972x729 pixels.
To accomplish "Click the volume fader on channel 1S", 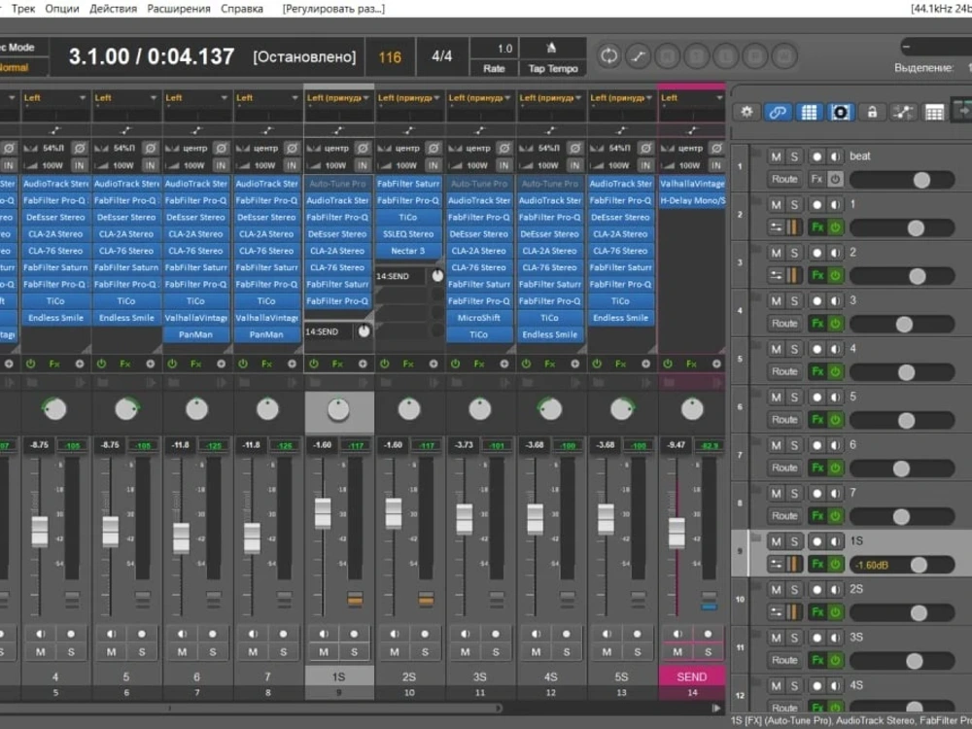I will coord(323,514).
